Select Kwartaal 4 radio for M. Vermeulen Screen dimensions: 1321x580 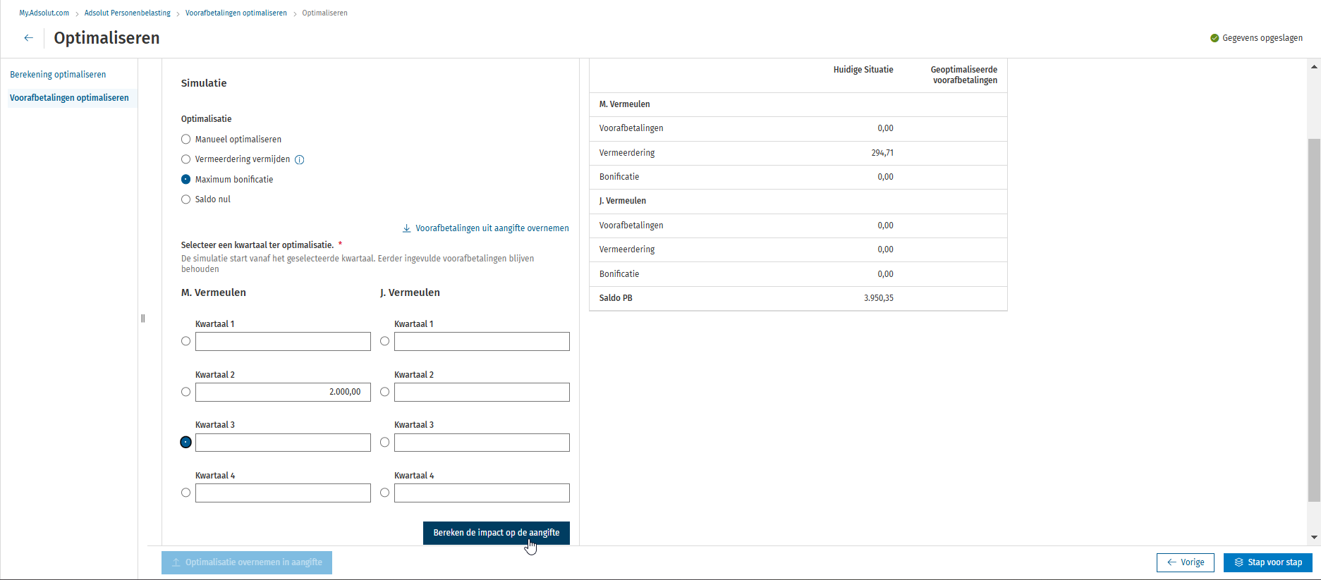click(186, 493)
